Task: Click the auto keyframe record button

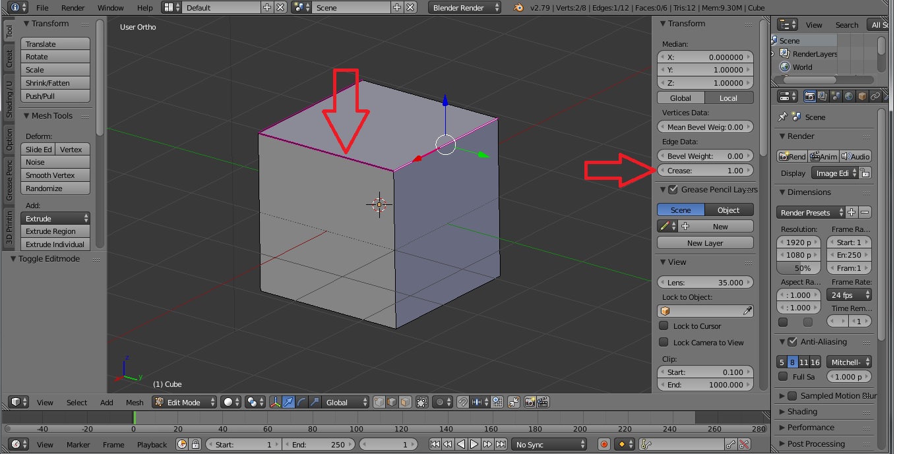Action: [603, 445]
